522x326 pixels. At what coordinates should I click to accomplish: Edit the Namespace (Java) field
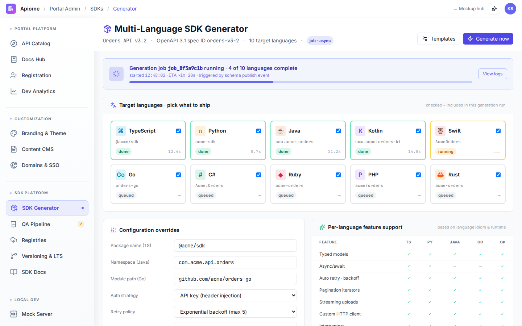pos(236,262)
